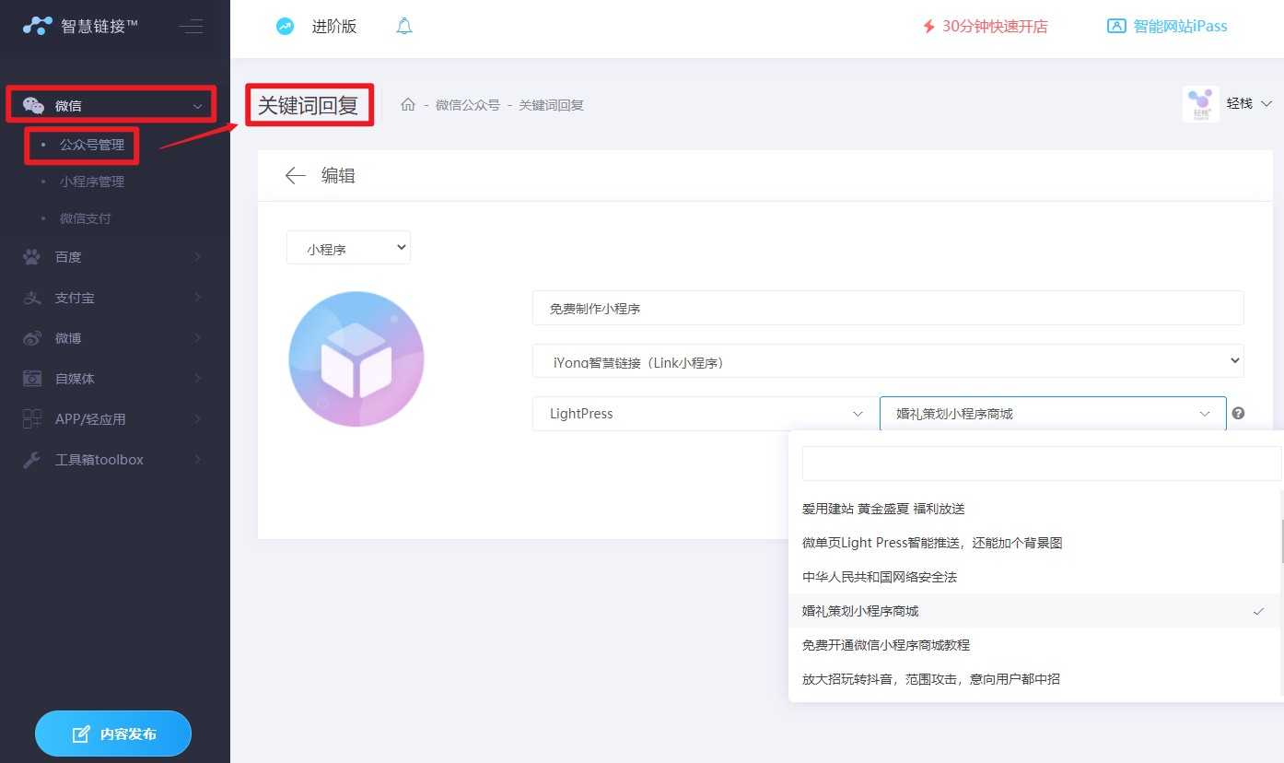This screenshot has width=1284, height=763.
Task: Click the 30分钟快速开店 link
Action: [x=995, y=27]
